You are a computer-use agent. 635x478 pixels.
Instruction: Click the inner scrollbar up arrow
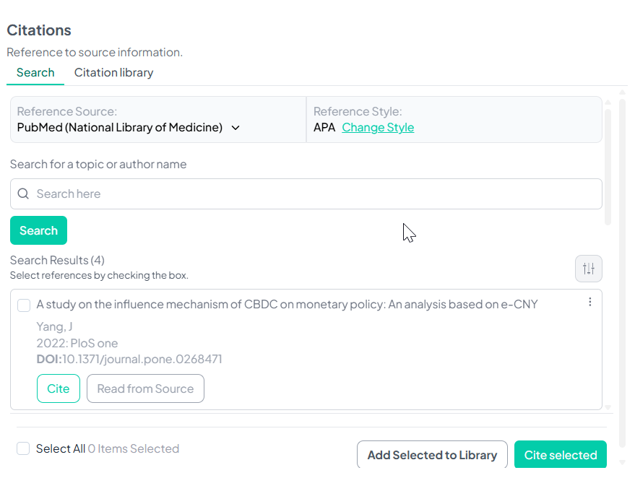(x=608, y=102)
